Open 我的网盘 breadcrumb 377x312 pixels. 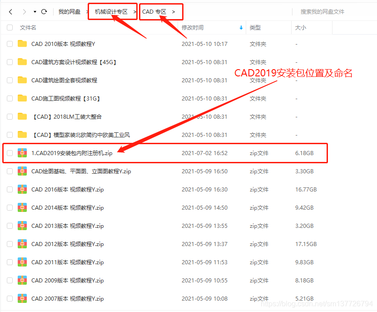point(69,11)
